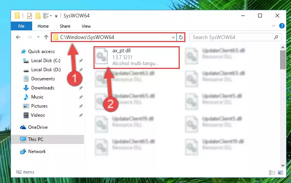This screenshot has width=291, height=183.
Task: Click the 'Alcohol multi-langu...' description text
Action: tap(135, 64)
